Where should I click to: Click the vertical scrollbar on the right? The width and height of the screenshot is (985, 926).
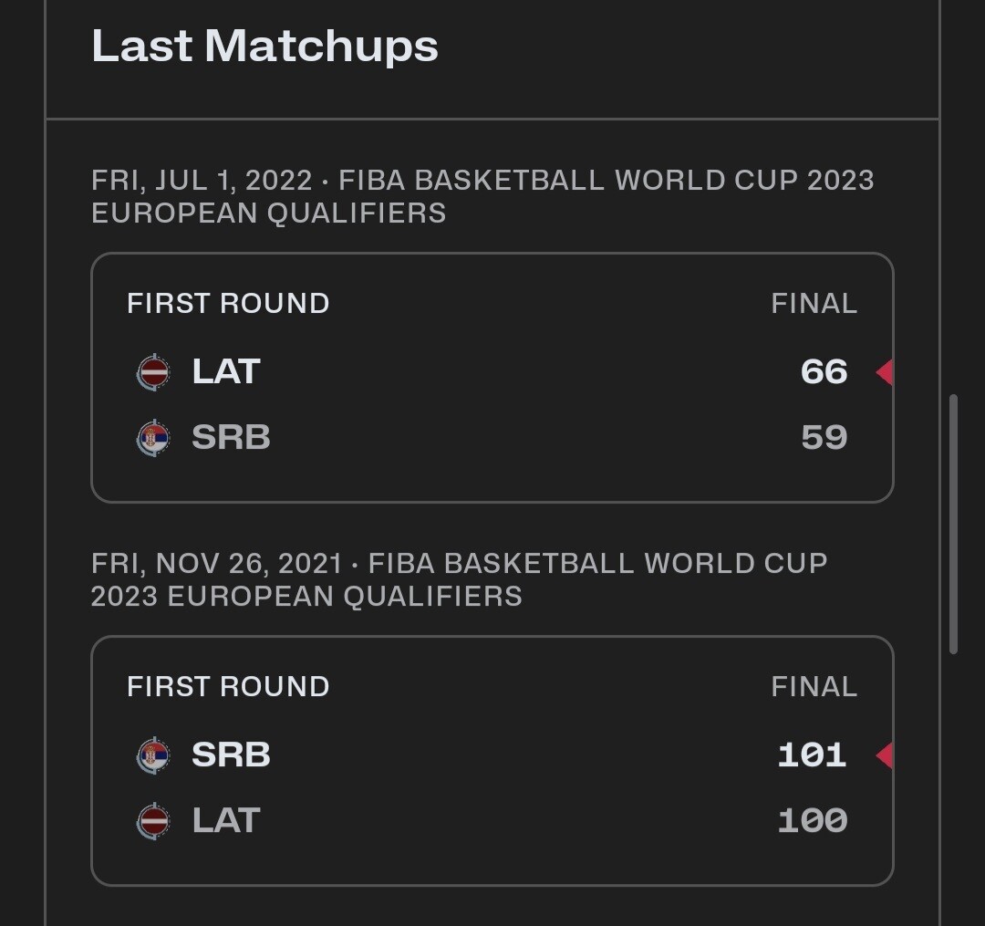click(x=953, y=524)
